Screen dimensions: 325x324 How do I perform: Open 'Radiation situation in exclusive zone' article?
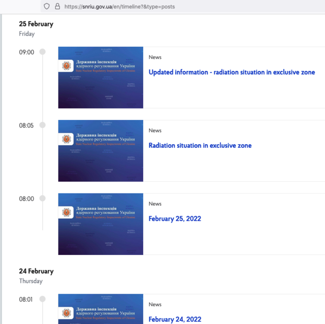tap(200, 146)
